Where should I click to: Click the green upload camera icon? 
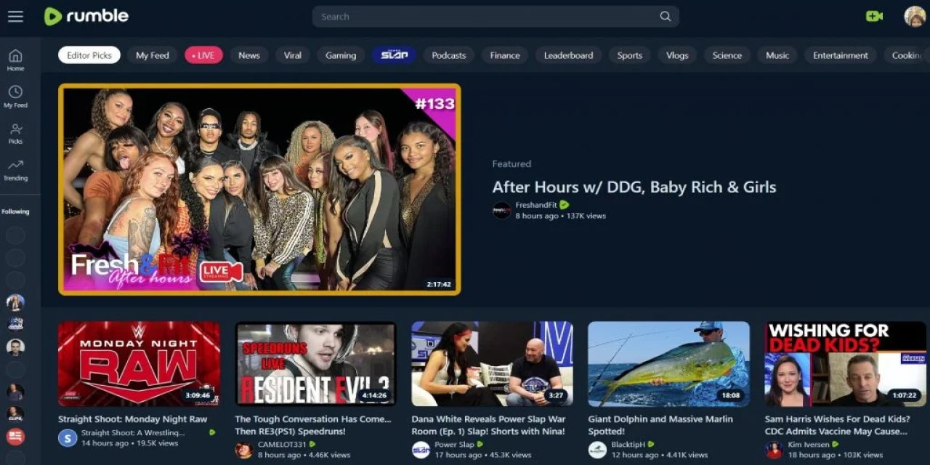[x=874, y=16]
